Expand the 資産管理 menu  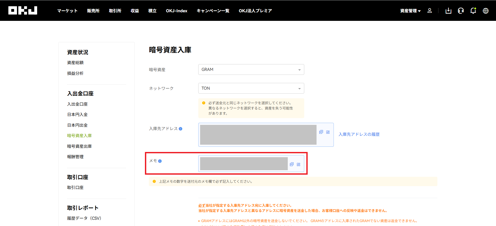click(410, 11)
